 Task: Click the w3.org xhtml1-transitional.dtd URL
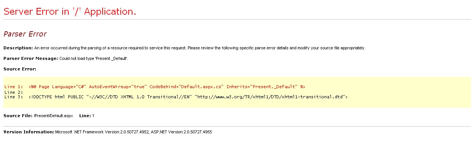coord(270,97)
